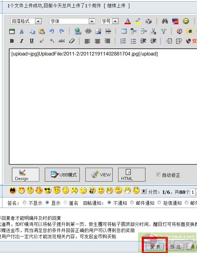Open the 段落格式 paragraph format dropdown
This screenshot has width=197, height=253.
click(26, 21)
